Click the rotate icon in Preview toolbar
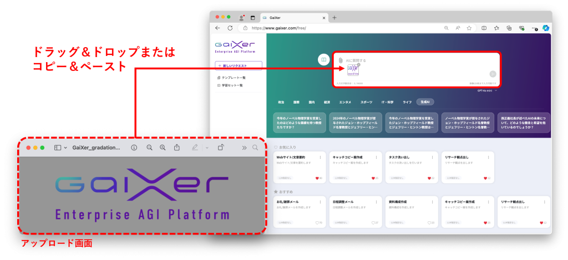Viewport: 568px width, 260px height. 220,147
